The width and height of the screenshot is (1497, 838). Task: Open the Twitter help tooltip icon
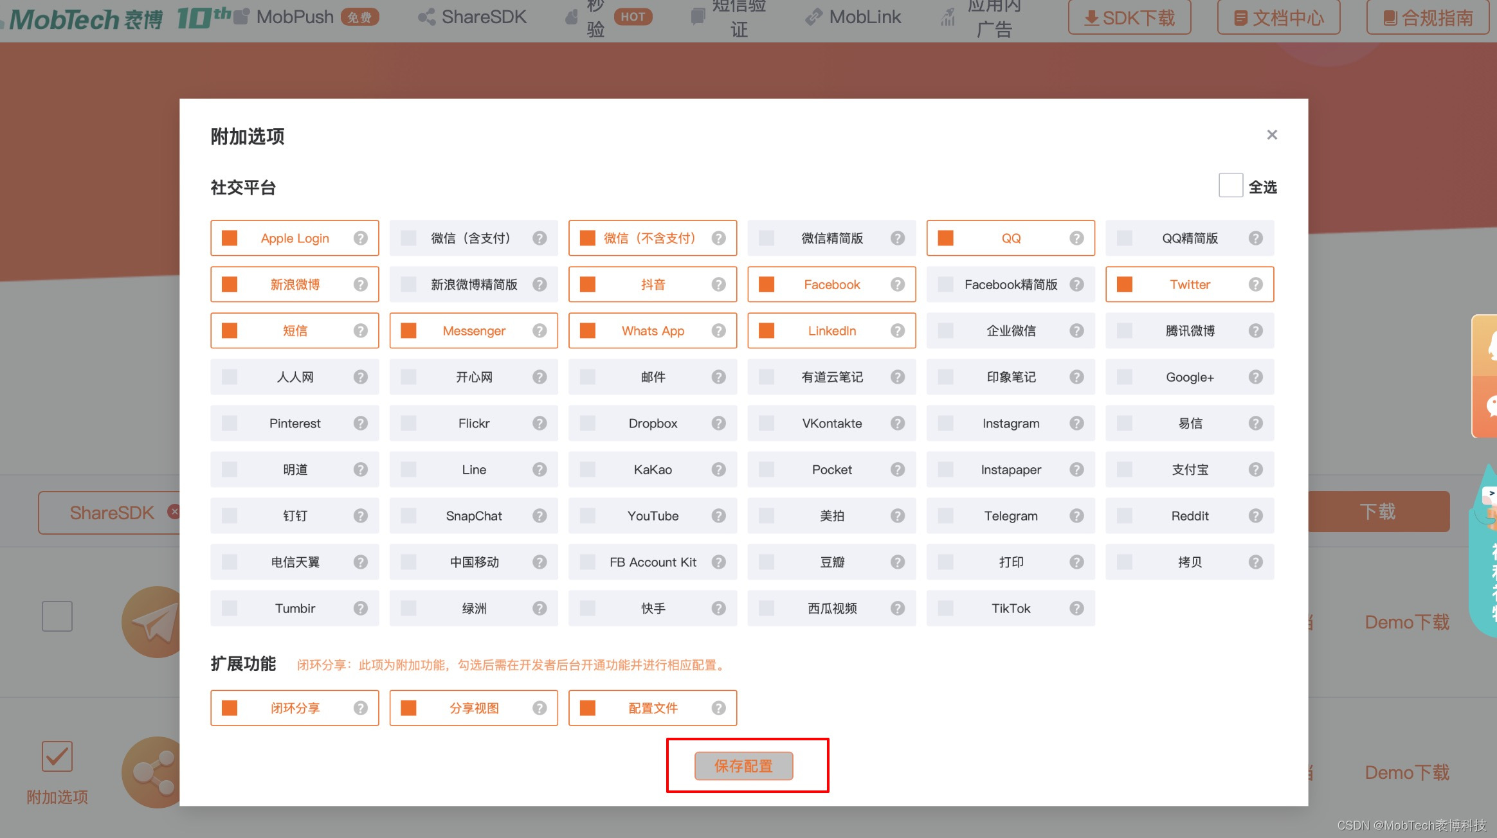(x=1255, y=284)
